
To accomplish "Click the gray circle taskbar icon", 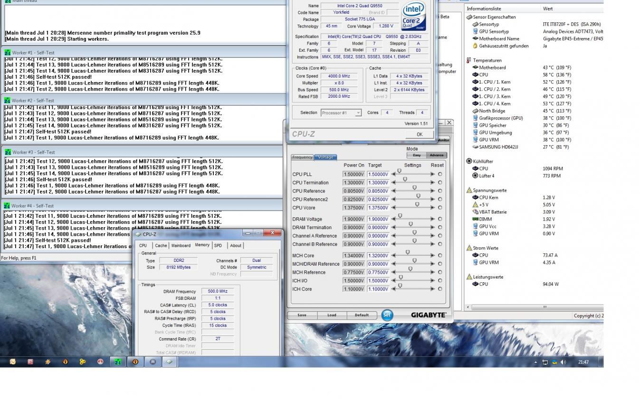I will 153,362.
